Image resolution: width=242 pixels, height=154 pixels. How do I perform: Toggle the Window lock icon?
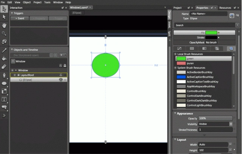65,66
